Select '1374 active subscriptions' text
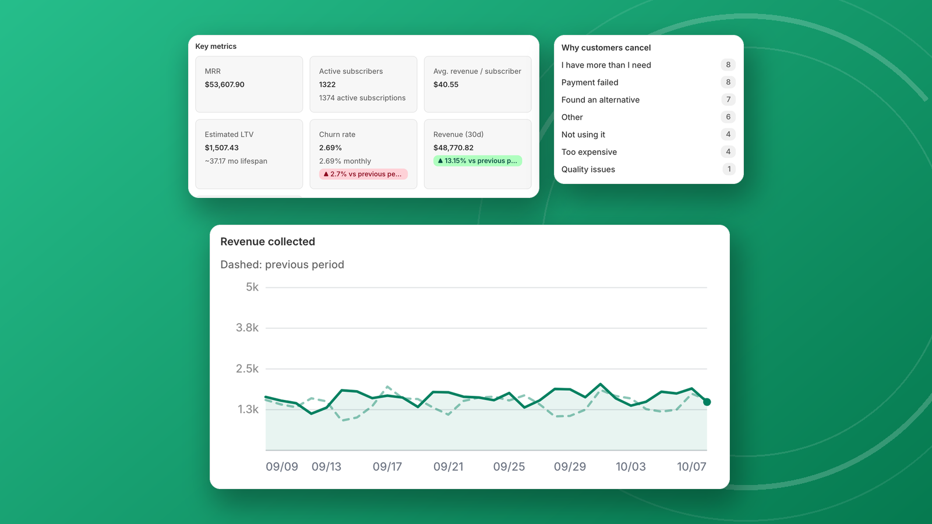This screenshot has width=932, height=524. click(x=362, y=98)
